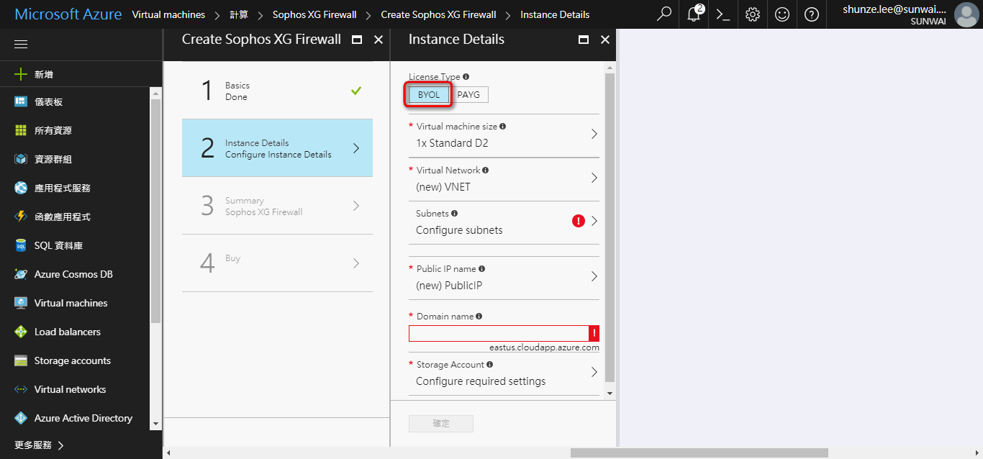Go to Instance Details breadcrumb
The height and width of the screenshot is (459, 983).
[x=555, y=14]
